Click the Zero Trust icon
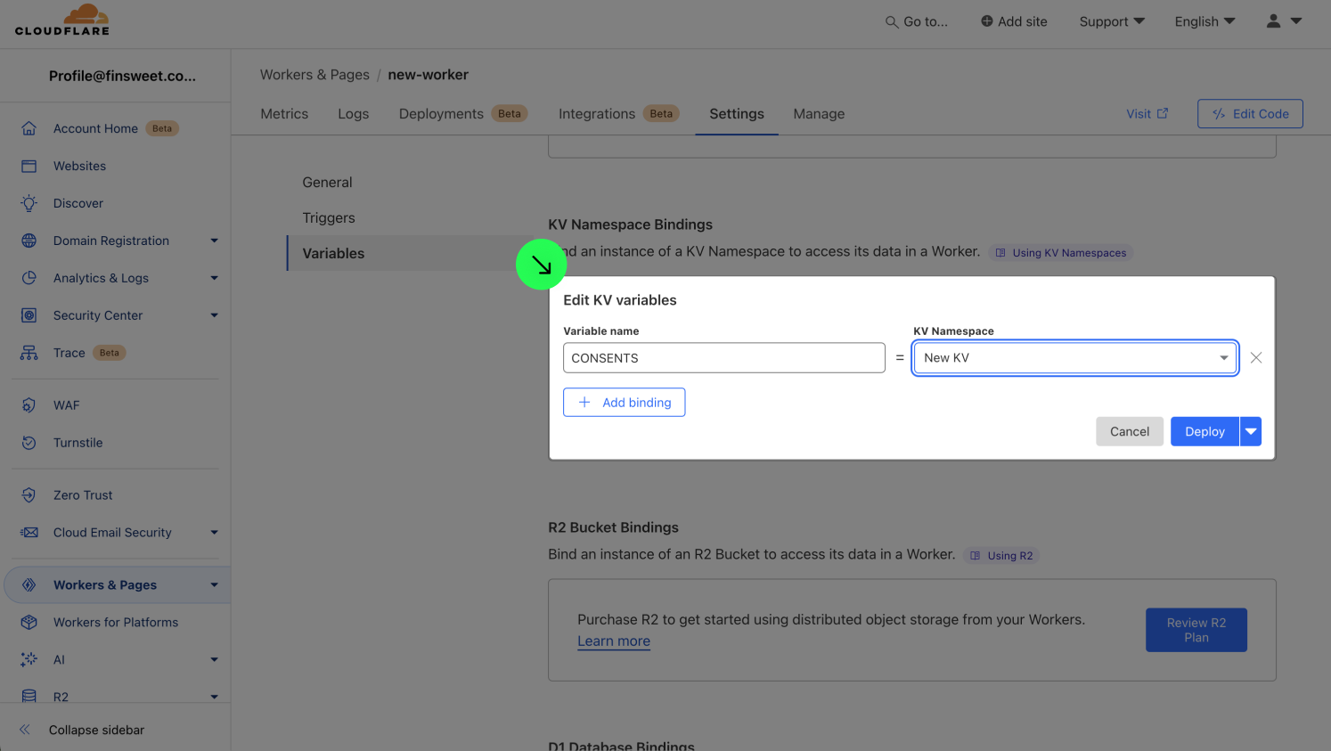Screen dimensions: 1331x751 click(x=29, y=495)
